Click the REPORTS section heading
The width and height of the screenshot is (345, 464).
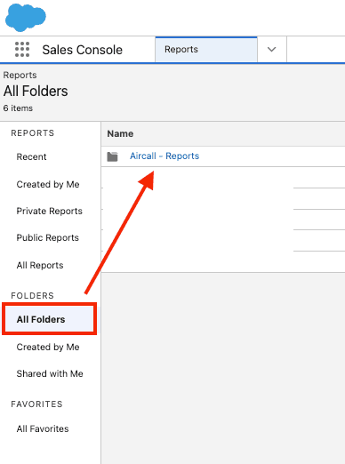point(33,133)
